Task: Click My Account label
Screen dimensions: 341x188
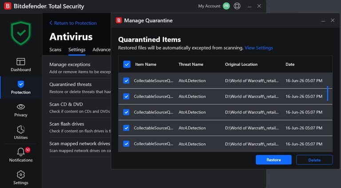Action: point(209,6)
